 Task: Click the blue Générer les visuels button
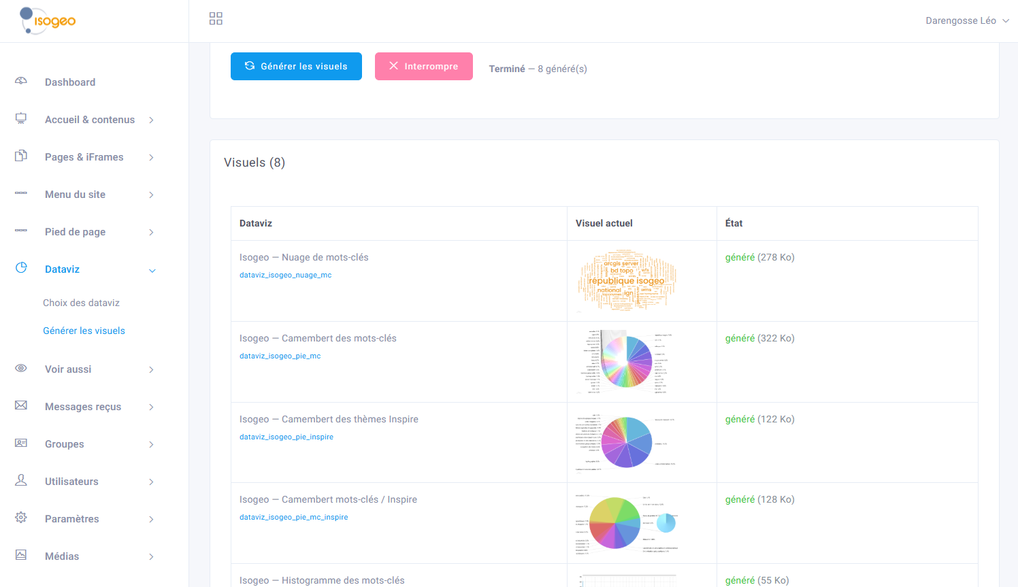click(296, 66)
